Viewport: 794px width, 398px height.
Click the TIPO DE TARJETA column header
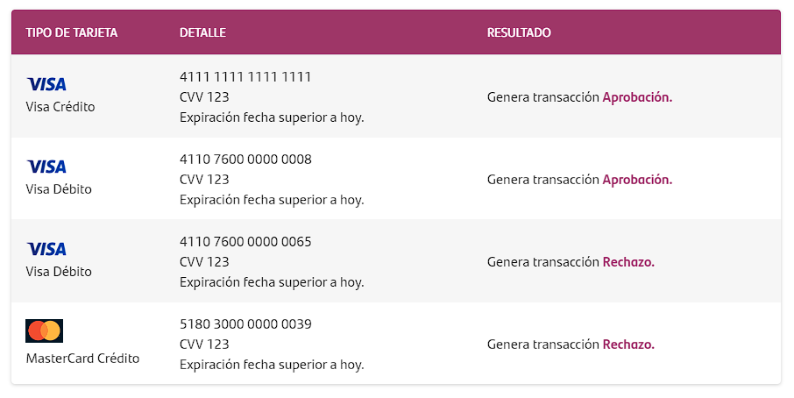[71, 33]
